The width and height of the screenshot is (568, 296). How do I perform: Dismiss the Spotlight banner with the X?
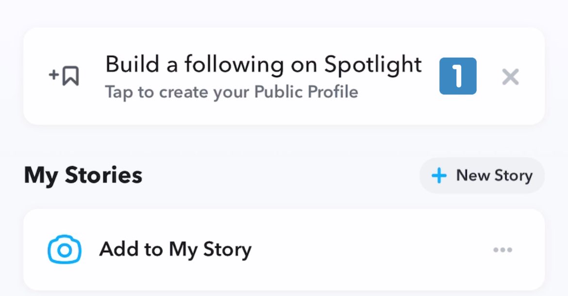click(x=510, y=77)
